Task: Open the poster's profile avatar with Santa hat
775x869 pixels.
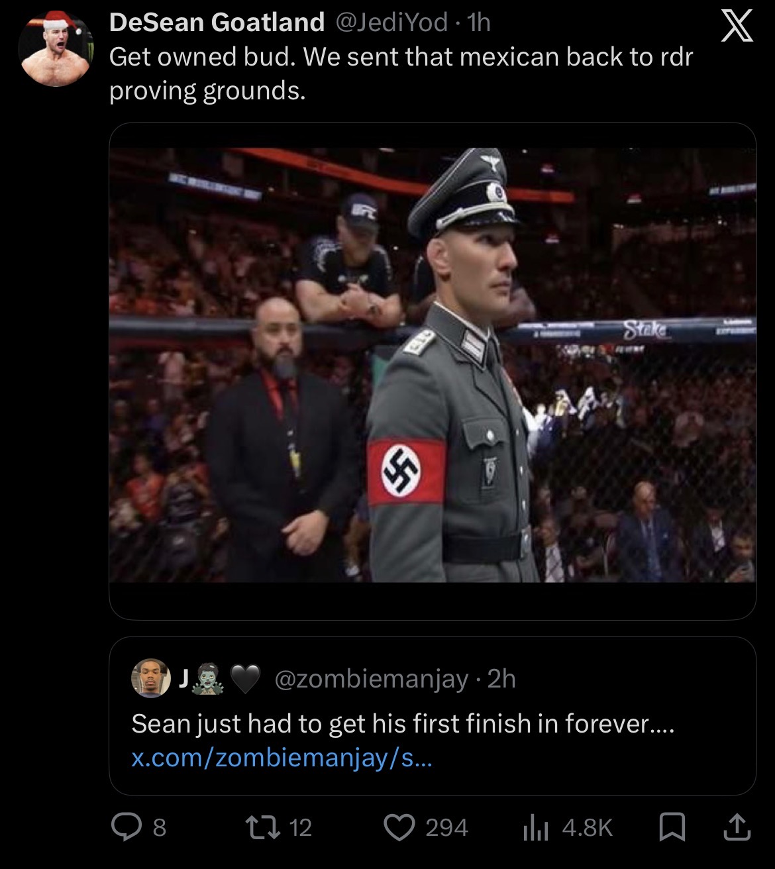Action: pos(56,48)
